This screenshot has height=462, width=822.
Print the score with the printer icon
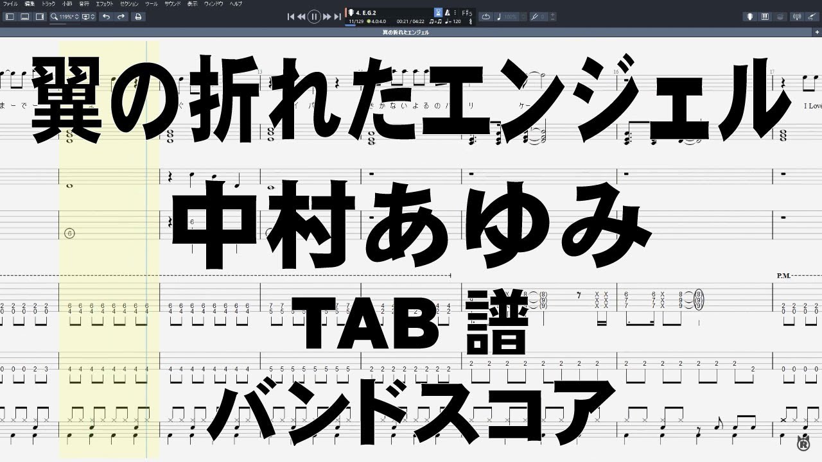pyautogui.click(x=137, y=17)
